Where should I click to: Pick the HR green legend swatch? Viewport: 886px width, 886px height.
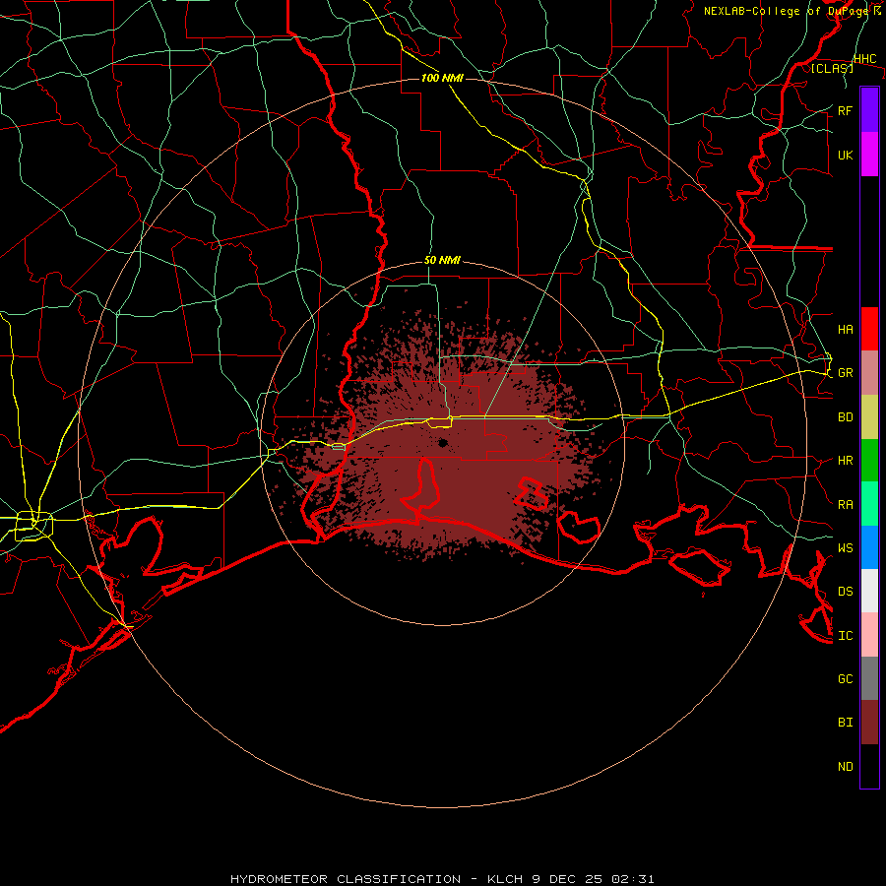pos(869,461)
